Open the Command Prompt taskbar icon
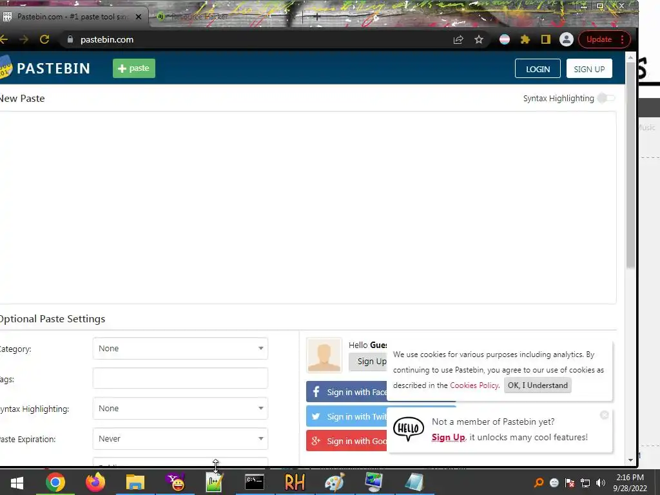660x495 pixels. (255, 482)
